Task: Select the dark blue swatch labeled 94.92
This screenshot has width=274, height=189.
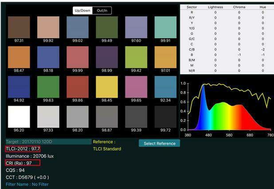Action: tap(19, 87)
